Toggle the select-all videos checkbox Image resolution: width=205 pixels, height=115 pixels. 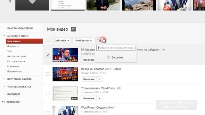[x=48, y=40]
